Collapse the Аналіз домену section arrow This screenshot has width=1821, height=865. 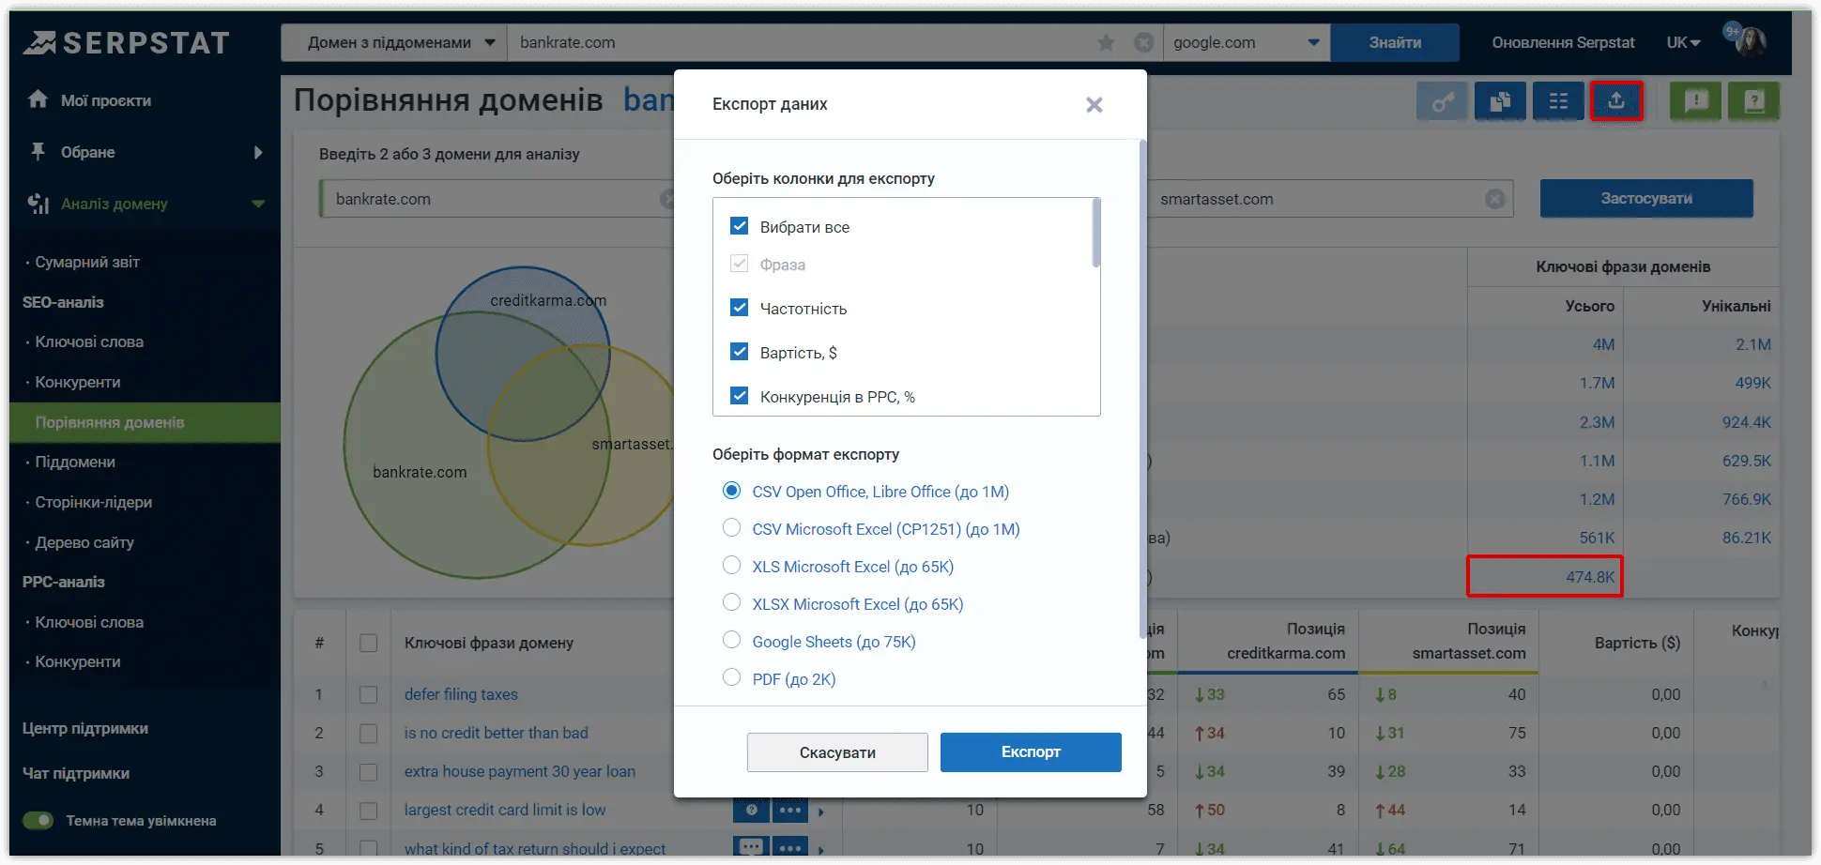click(x=258, y=204)
